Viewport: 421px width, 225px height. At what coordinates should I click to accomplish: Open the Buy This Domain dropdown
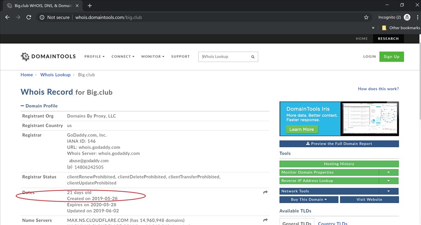[x=309, y=199]
